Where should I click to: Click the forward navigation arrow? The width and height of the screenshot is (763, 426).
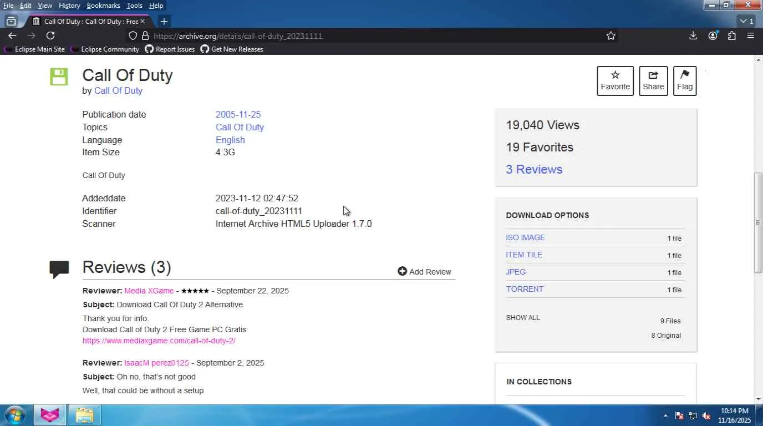click(x=32, y=35)
